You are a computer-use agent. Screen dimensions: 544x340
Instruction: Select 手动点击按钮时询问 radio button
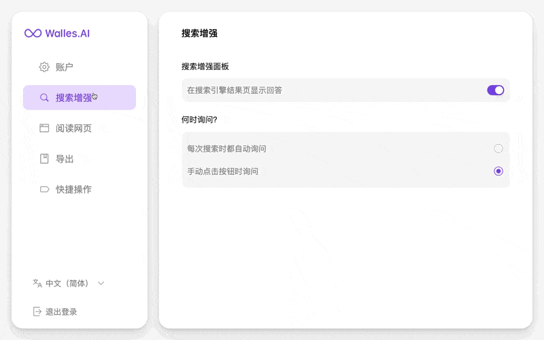point(498,171)
